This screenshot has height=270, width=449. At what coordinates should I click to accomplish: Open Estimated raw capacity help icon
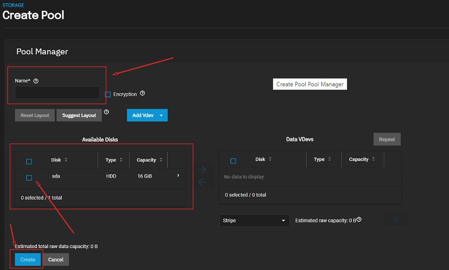[359, 220]
